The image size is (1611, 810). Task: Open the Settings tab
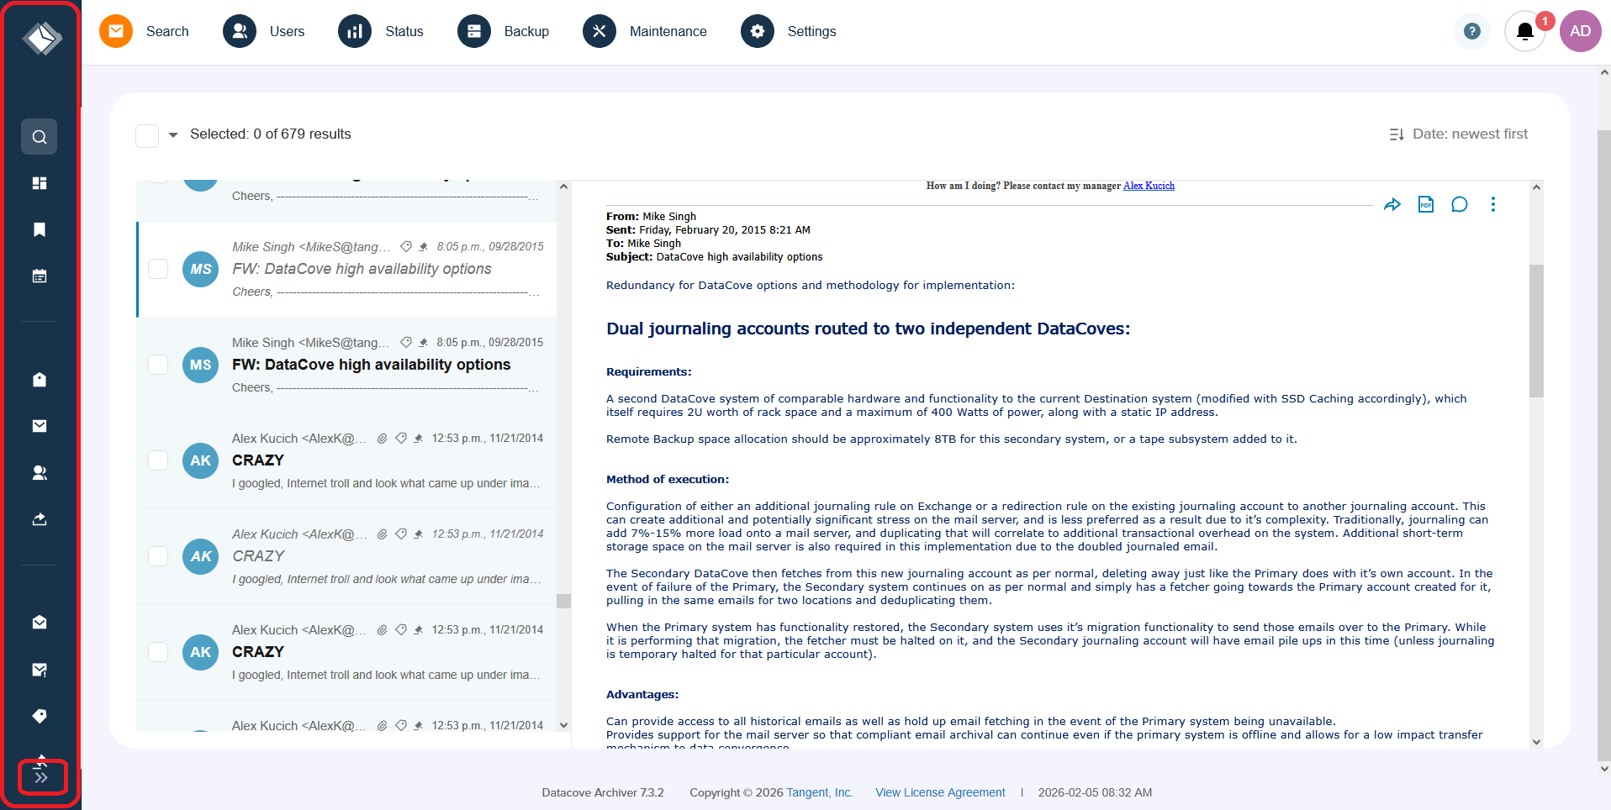[788, 31]
